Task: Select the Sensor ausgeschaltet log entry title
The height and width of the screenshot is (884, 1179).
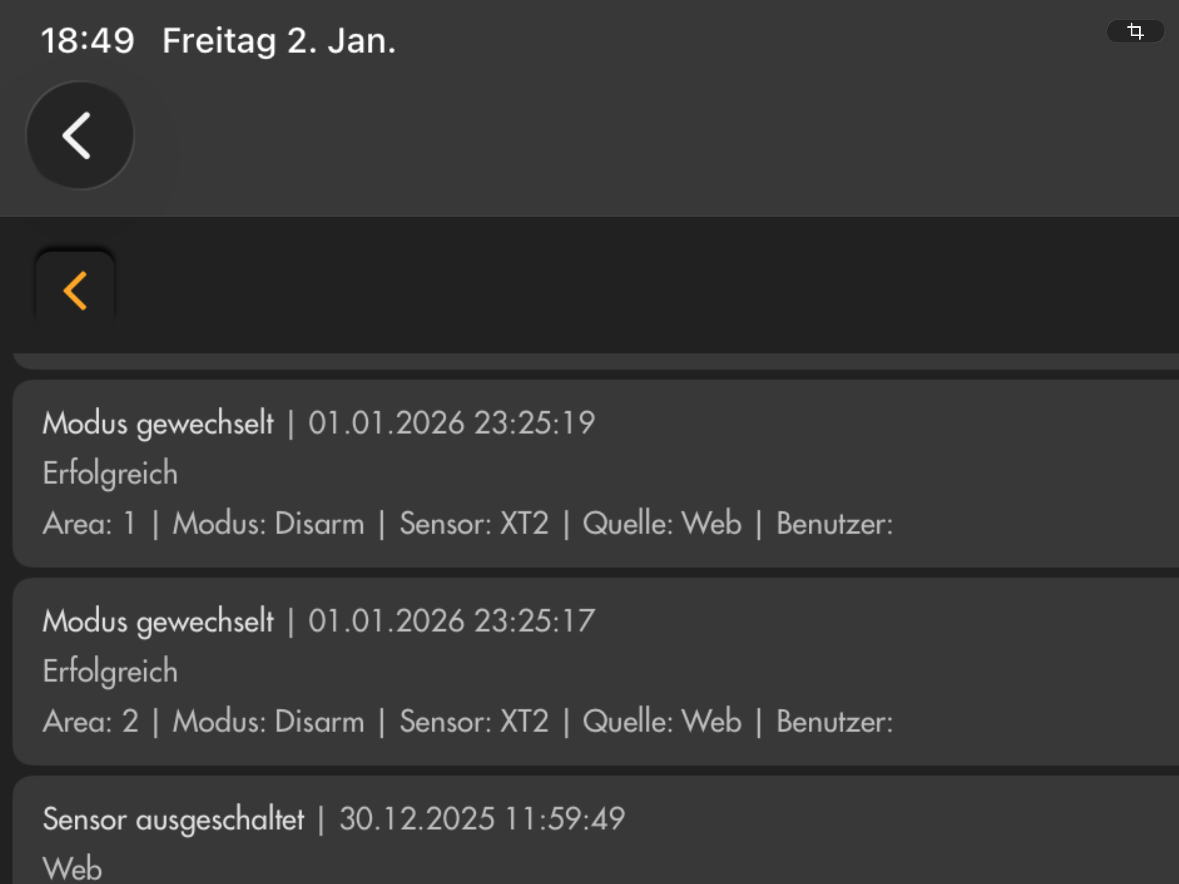Action: [x=173, y=819]
